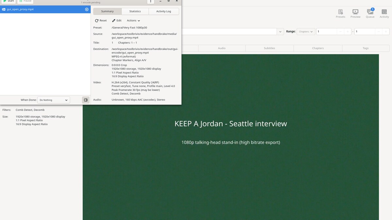Start the queue encode
Screen dimensions: 392x220
point(8,1)
